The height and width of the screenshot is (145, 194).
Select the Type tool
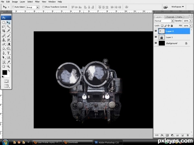click(8, 53)
